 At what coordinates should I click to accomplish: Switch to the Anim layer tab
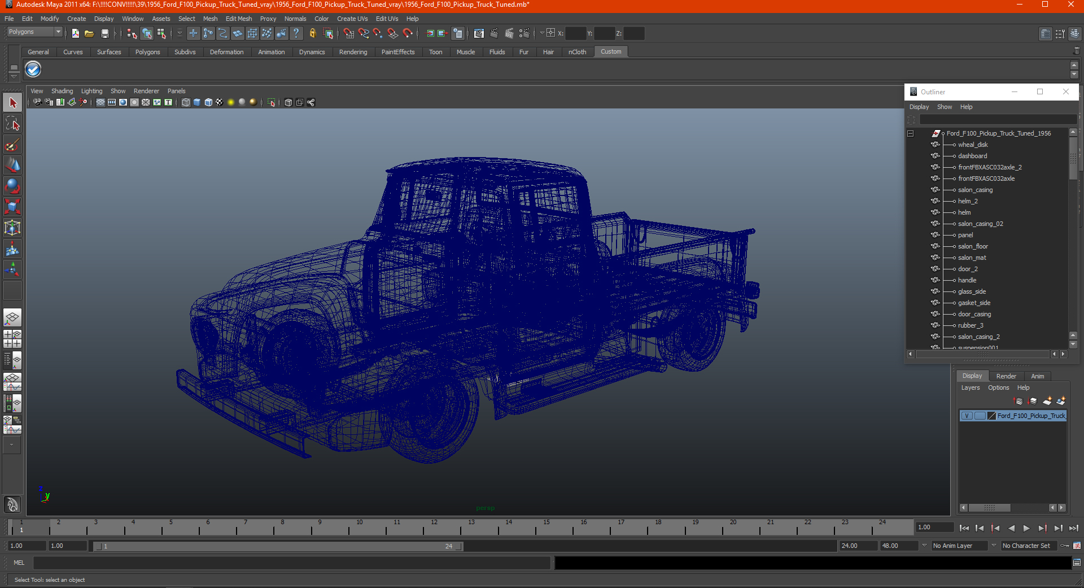coord(1038,376)
